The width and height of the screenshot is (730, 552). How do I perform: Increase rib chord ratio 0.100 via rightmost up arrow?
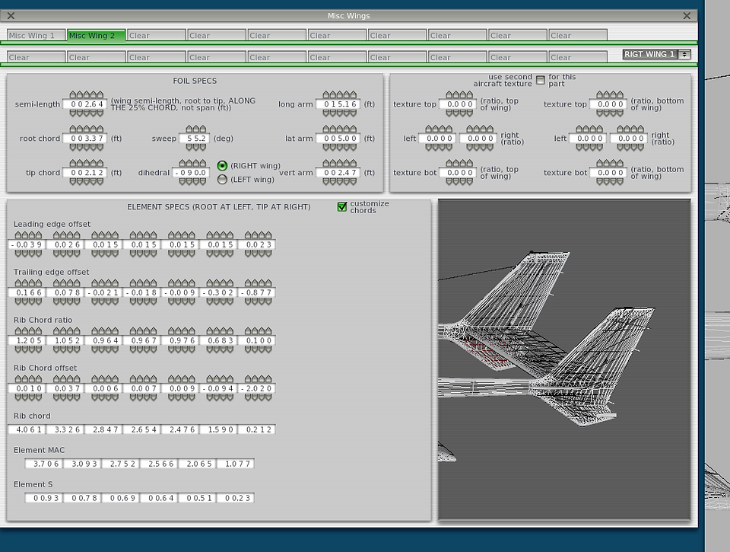(268, 331)
